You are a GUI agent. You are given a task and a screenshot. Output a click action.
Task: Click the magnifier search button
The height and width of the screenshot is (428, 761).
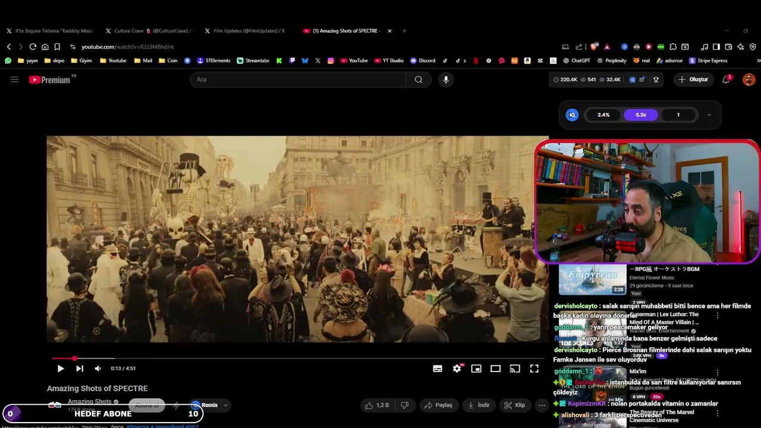(419, 80)
